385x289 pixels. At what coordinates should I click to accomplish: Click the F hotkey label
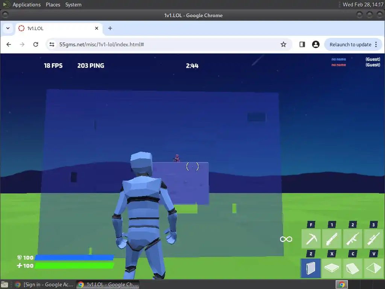(x=311, y=225)
